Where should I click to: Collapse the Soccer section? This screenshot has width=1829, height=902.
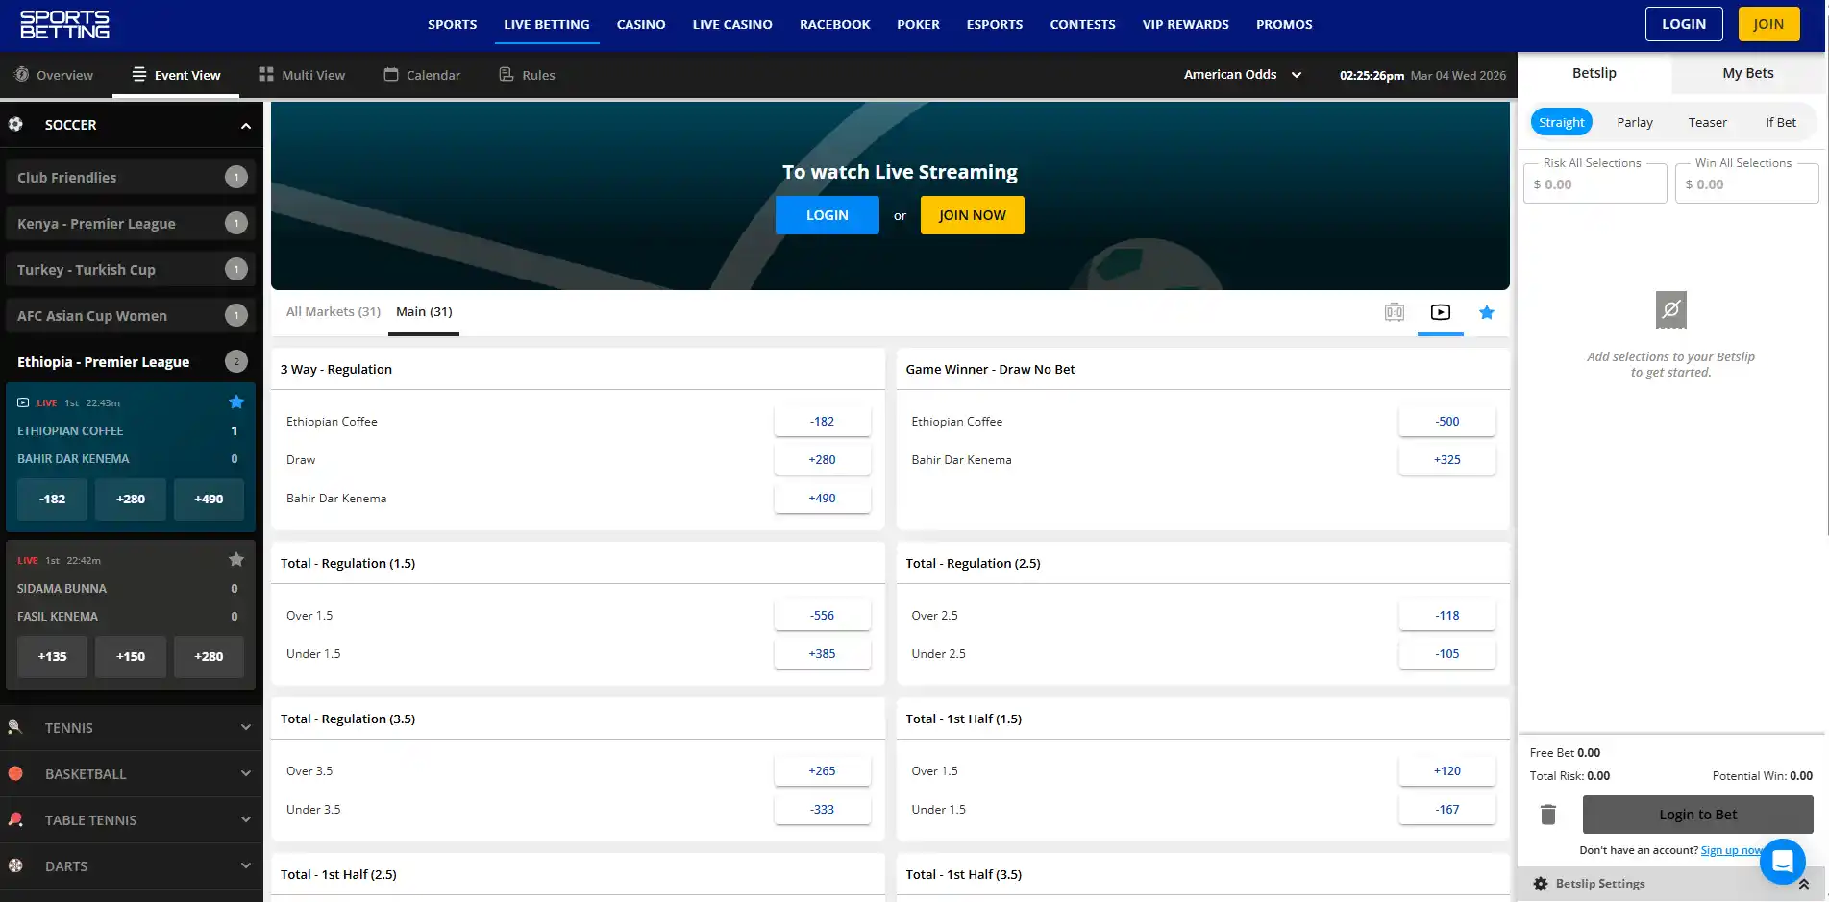[x=245, y=125]
